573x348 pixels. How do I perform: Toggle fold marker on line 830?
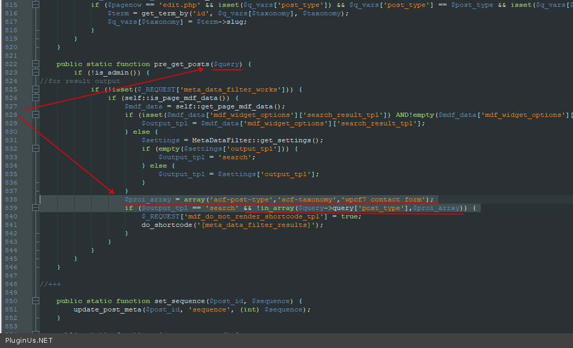pos(36,132)
